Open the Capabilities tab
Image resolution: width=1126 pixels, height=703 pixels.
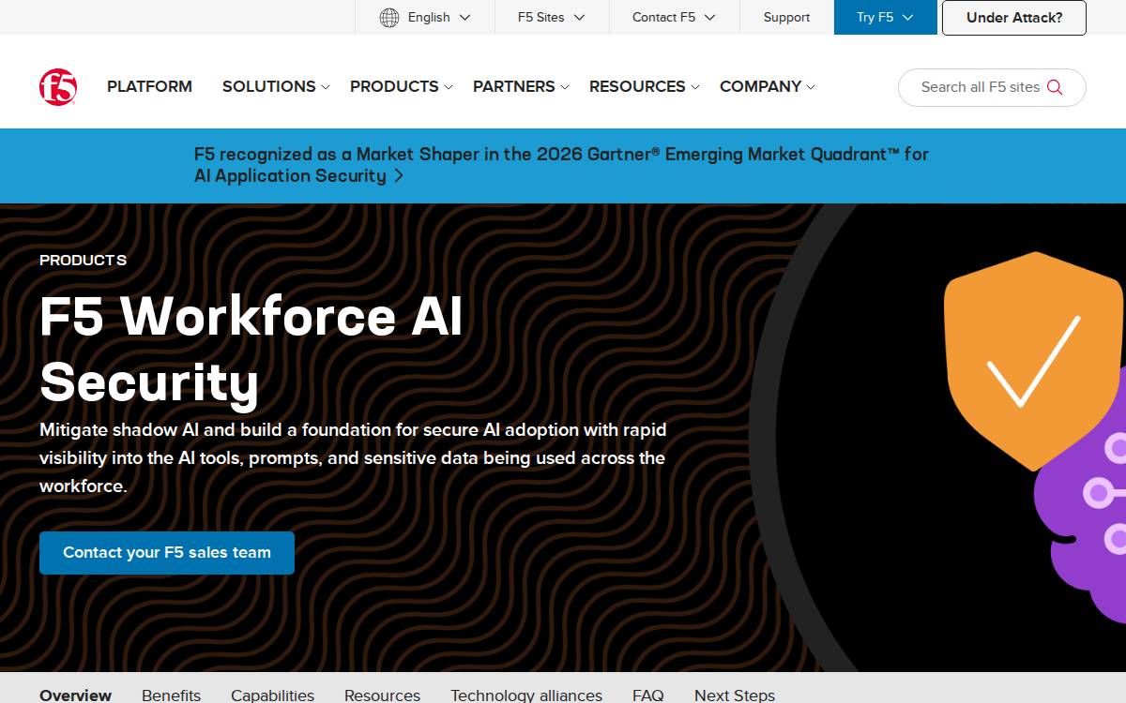pyautogui.click(x=272, y=695)
